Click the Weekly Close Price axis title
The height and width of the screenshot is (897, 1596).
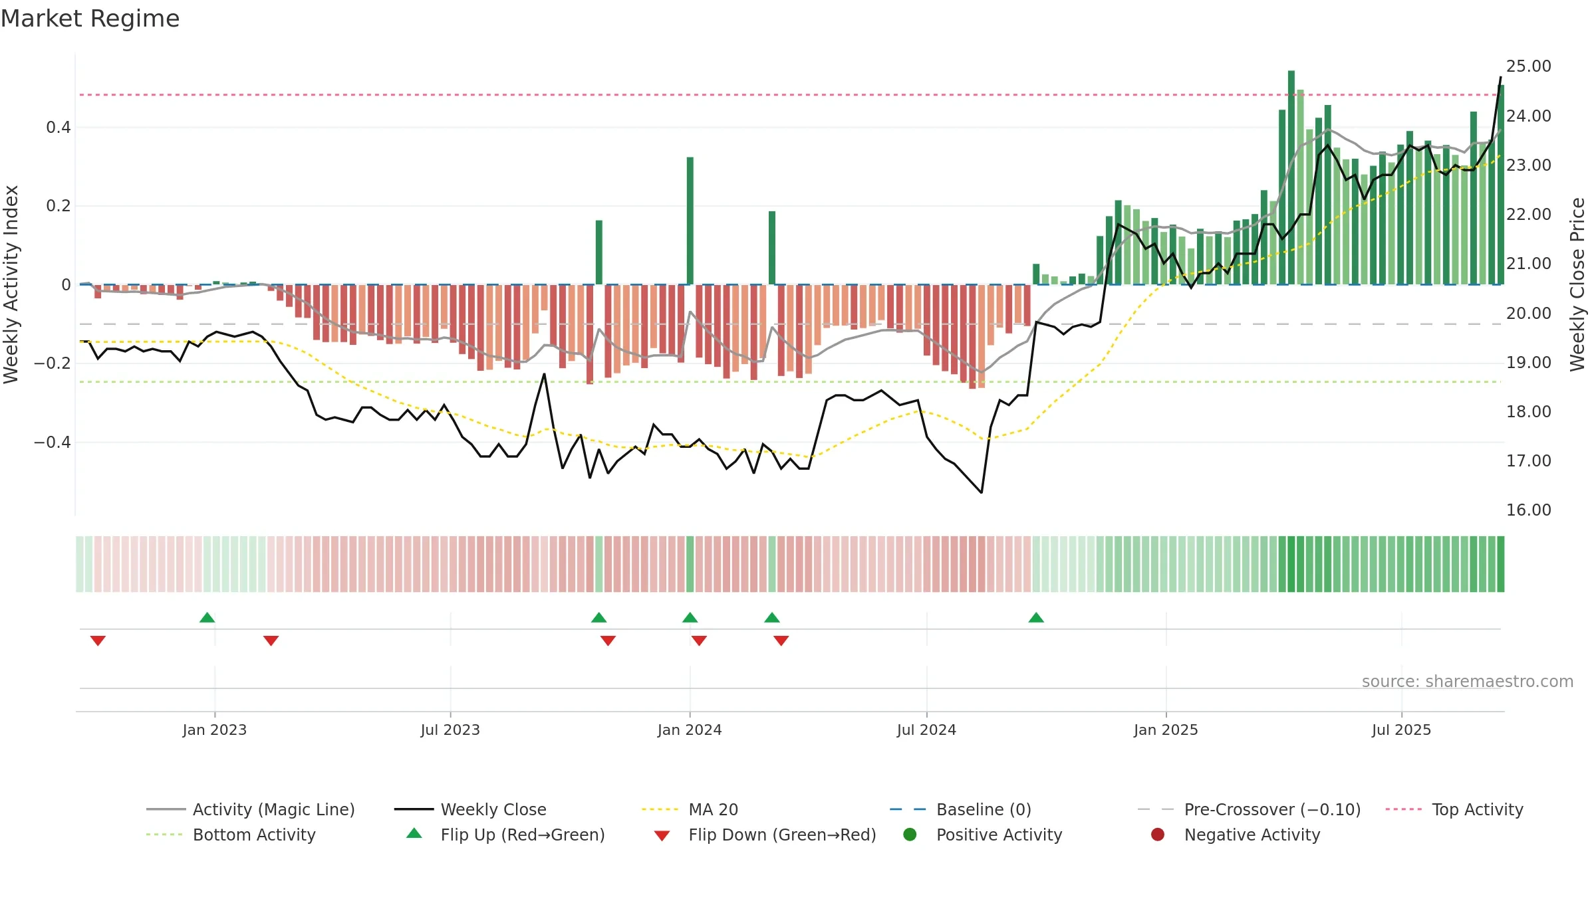coord(1578,284)
